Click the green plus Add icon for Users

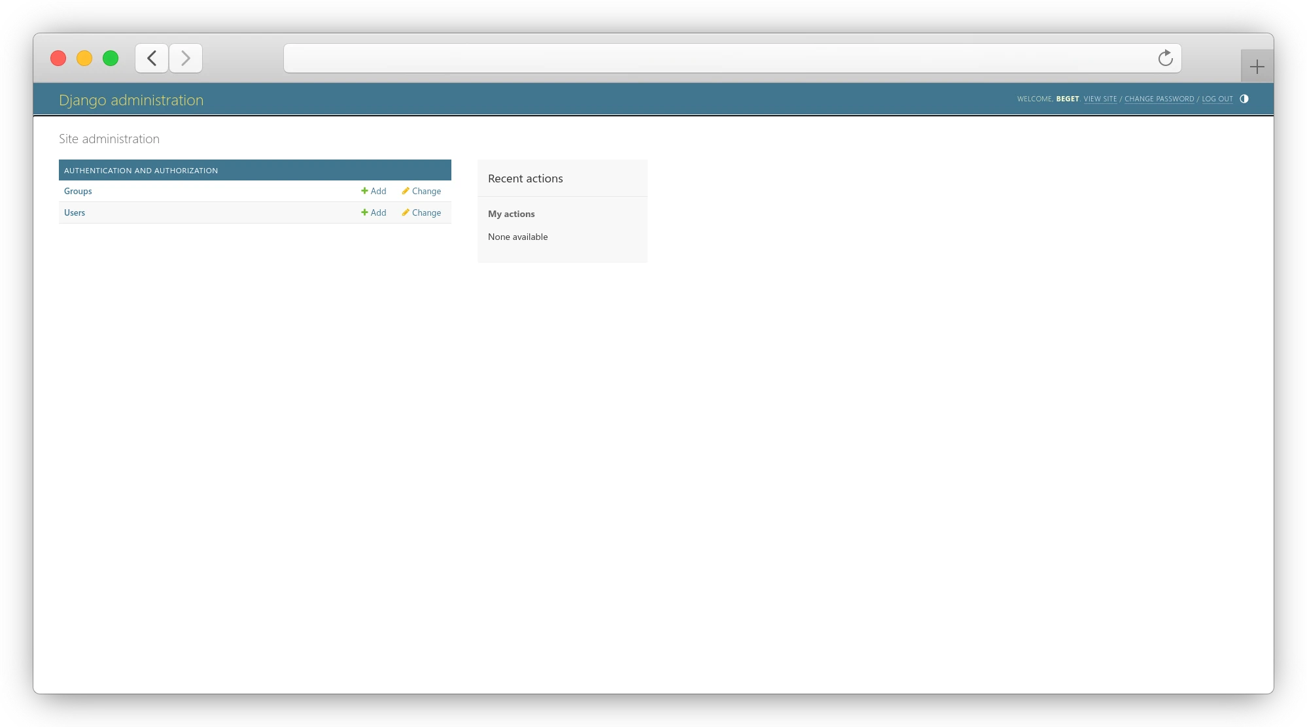click(364, 212)
